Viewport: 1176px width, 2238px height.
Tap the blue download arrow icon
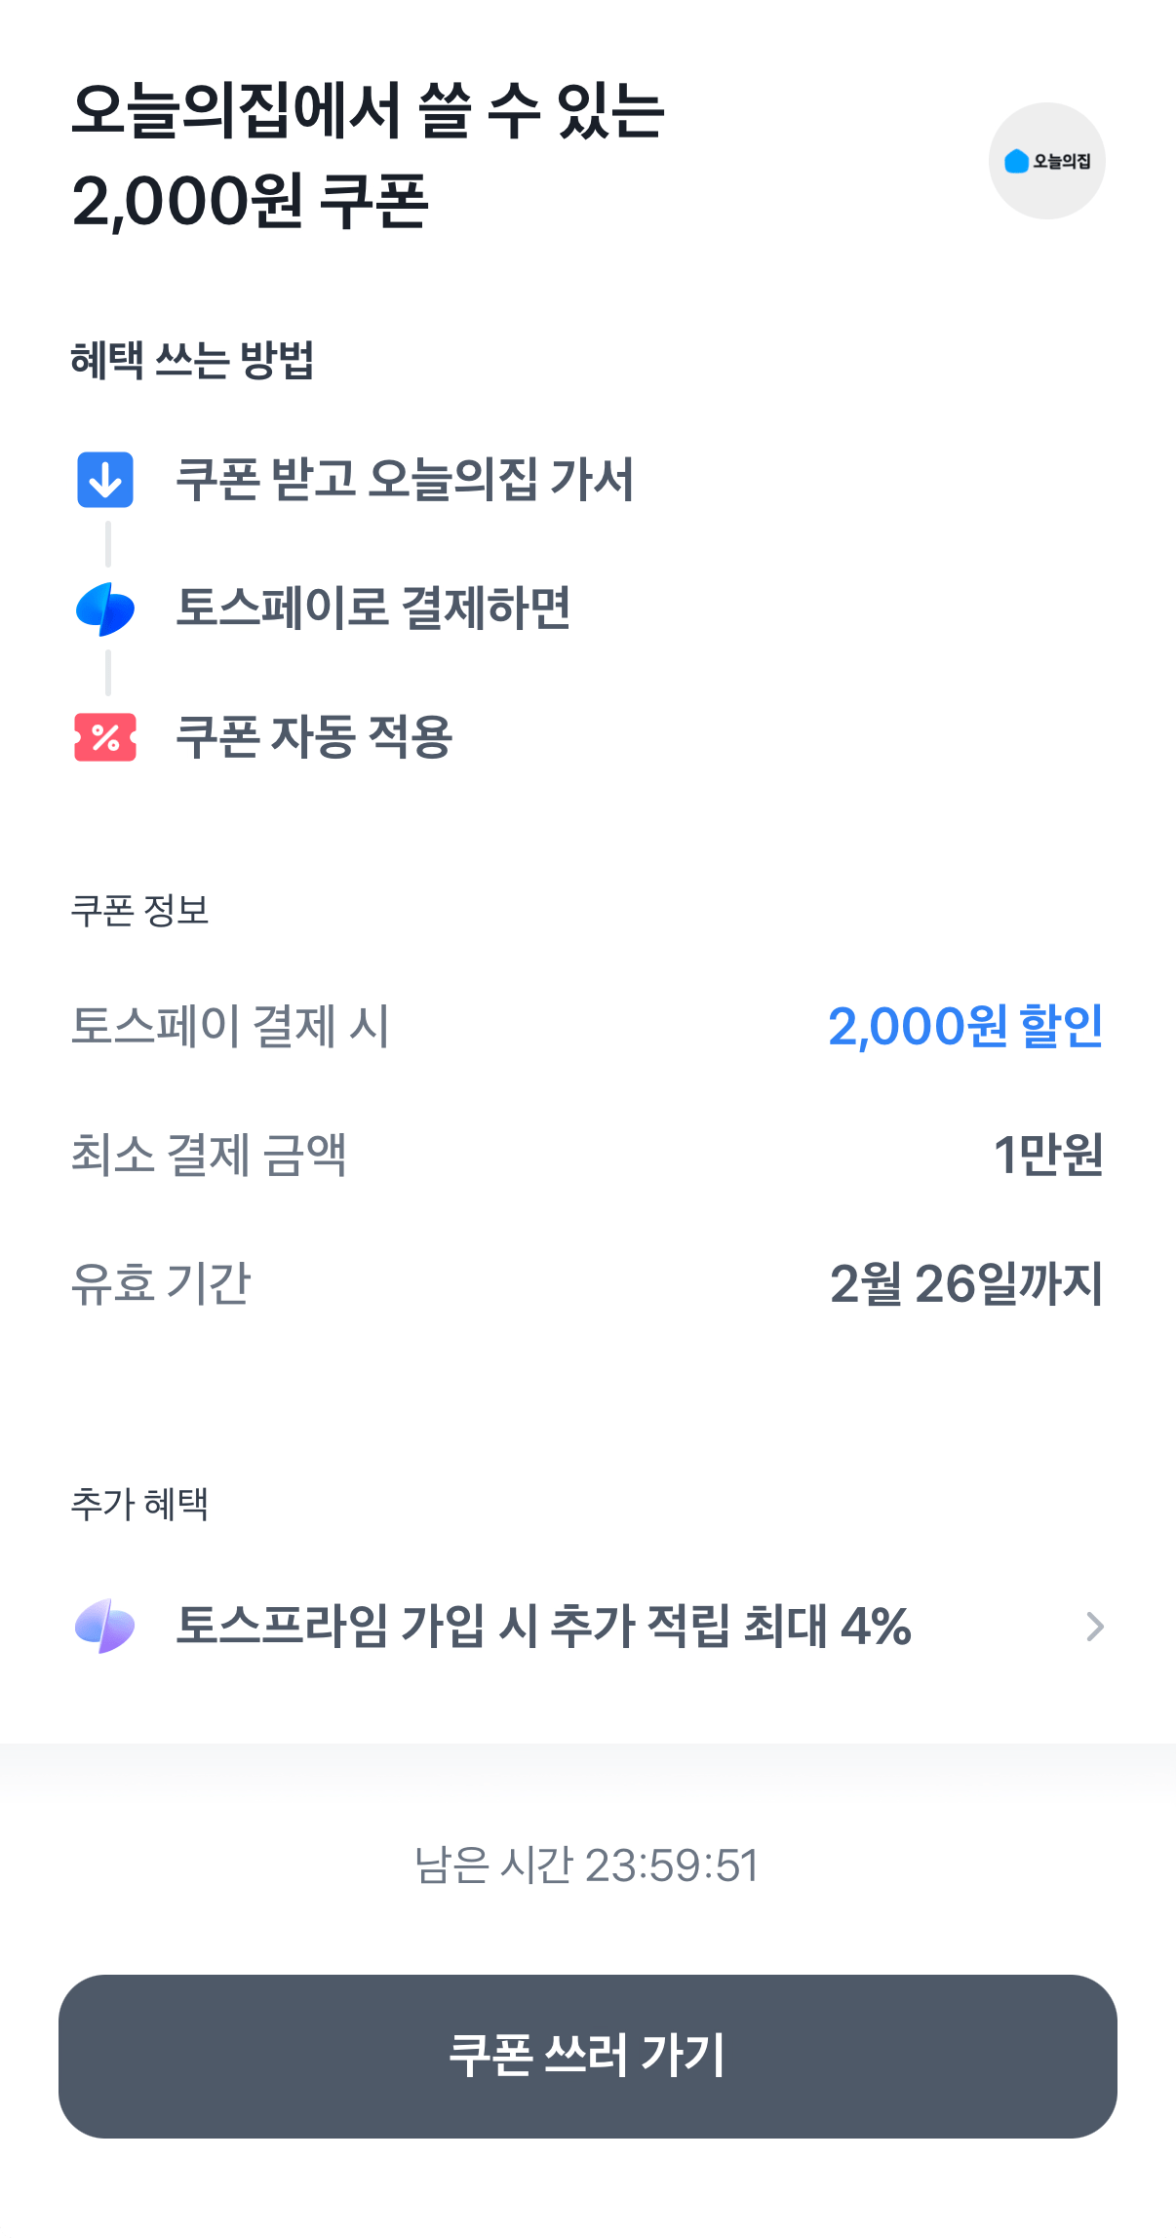(105, 480)
